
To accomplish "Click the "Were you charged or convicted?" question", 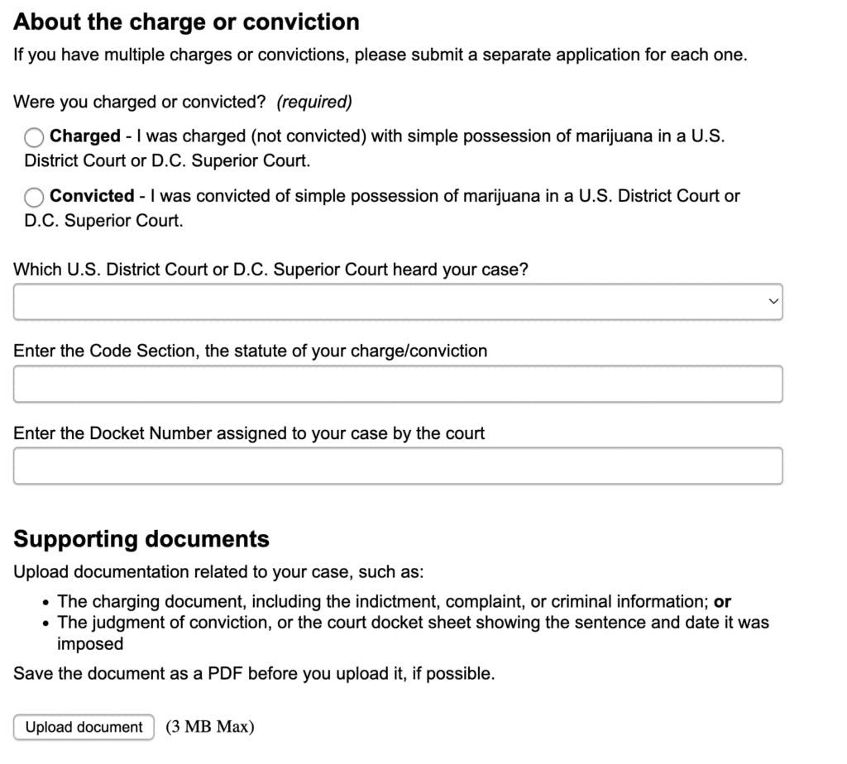I will click(140, 102).
